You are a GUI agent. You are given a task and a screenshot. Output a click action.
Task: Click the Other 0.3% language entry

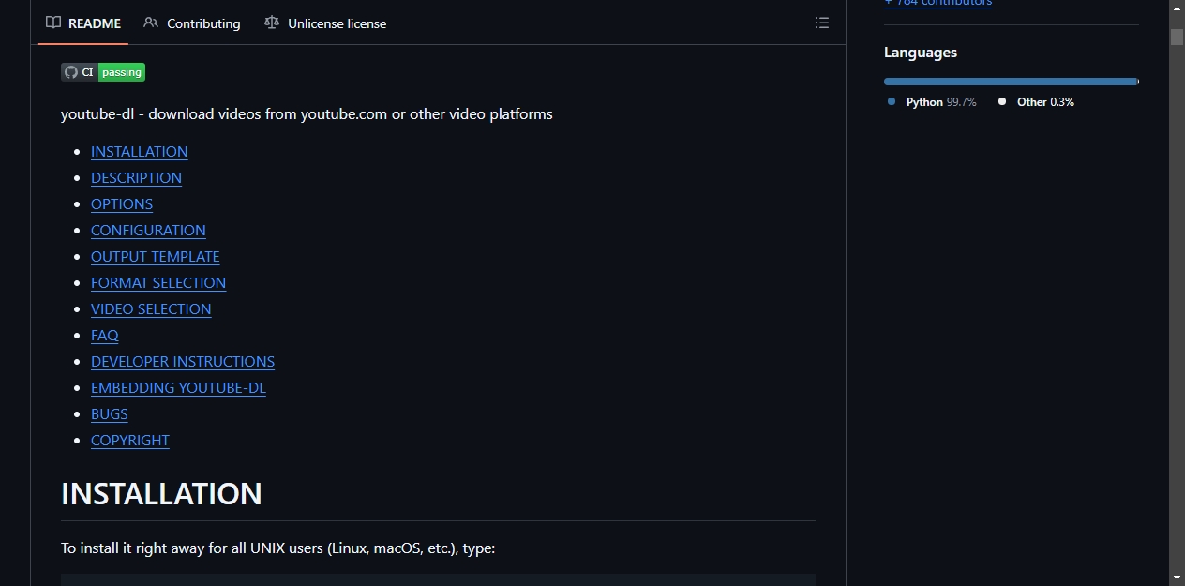[1036, 102]
